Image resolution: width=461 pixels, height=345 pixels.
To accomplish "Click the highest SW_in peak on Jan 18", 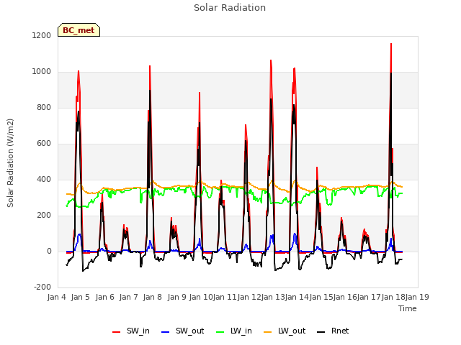I will (x=391, y=44).
